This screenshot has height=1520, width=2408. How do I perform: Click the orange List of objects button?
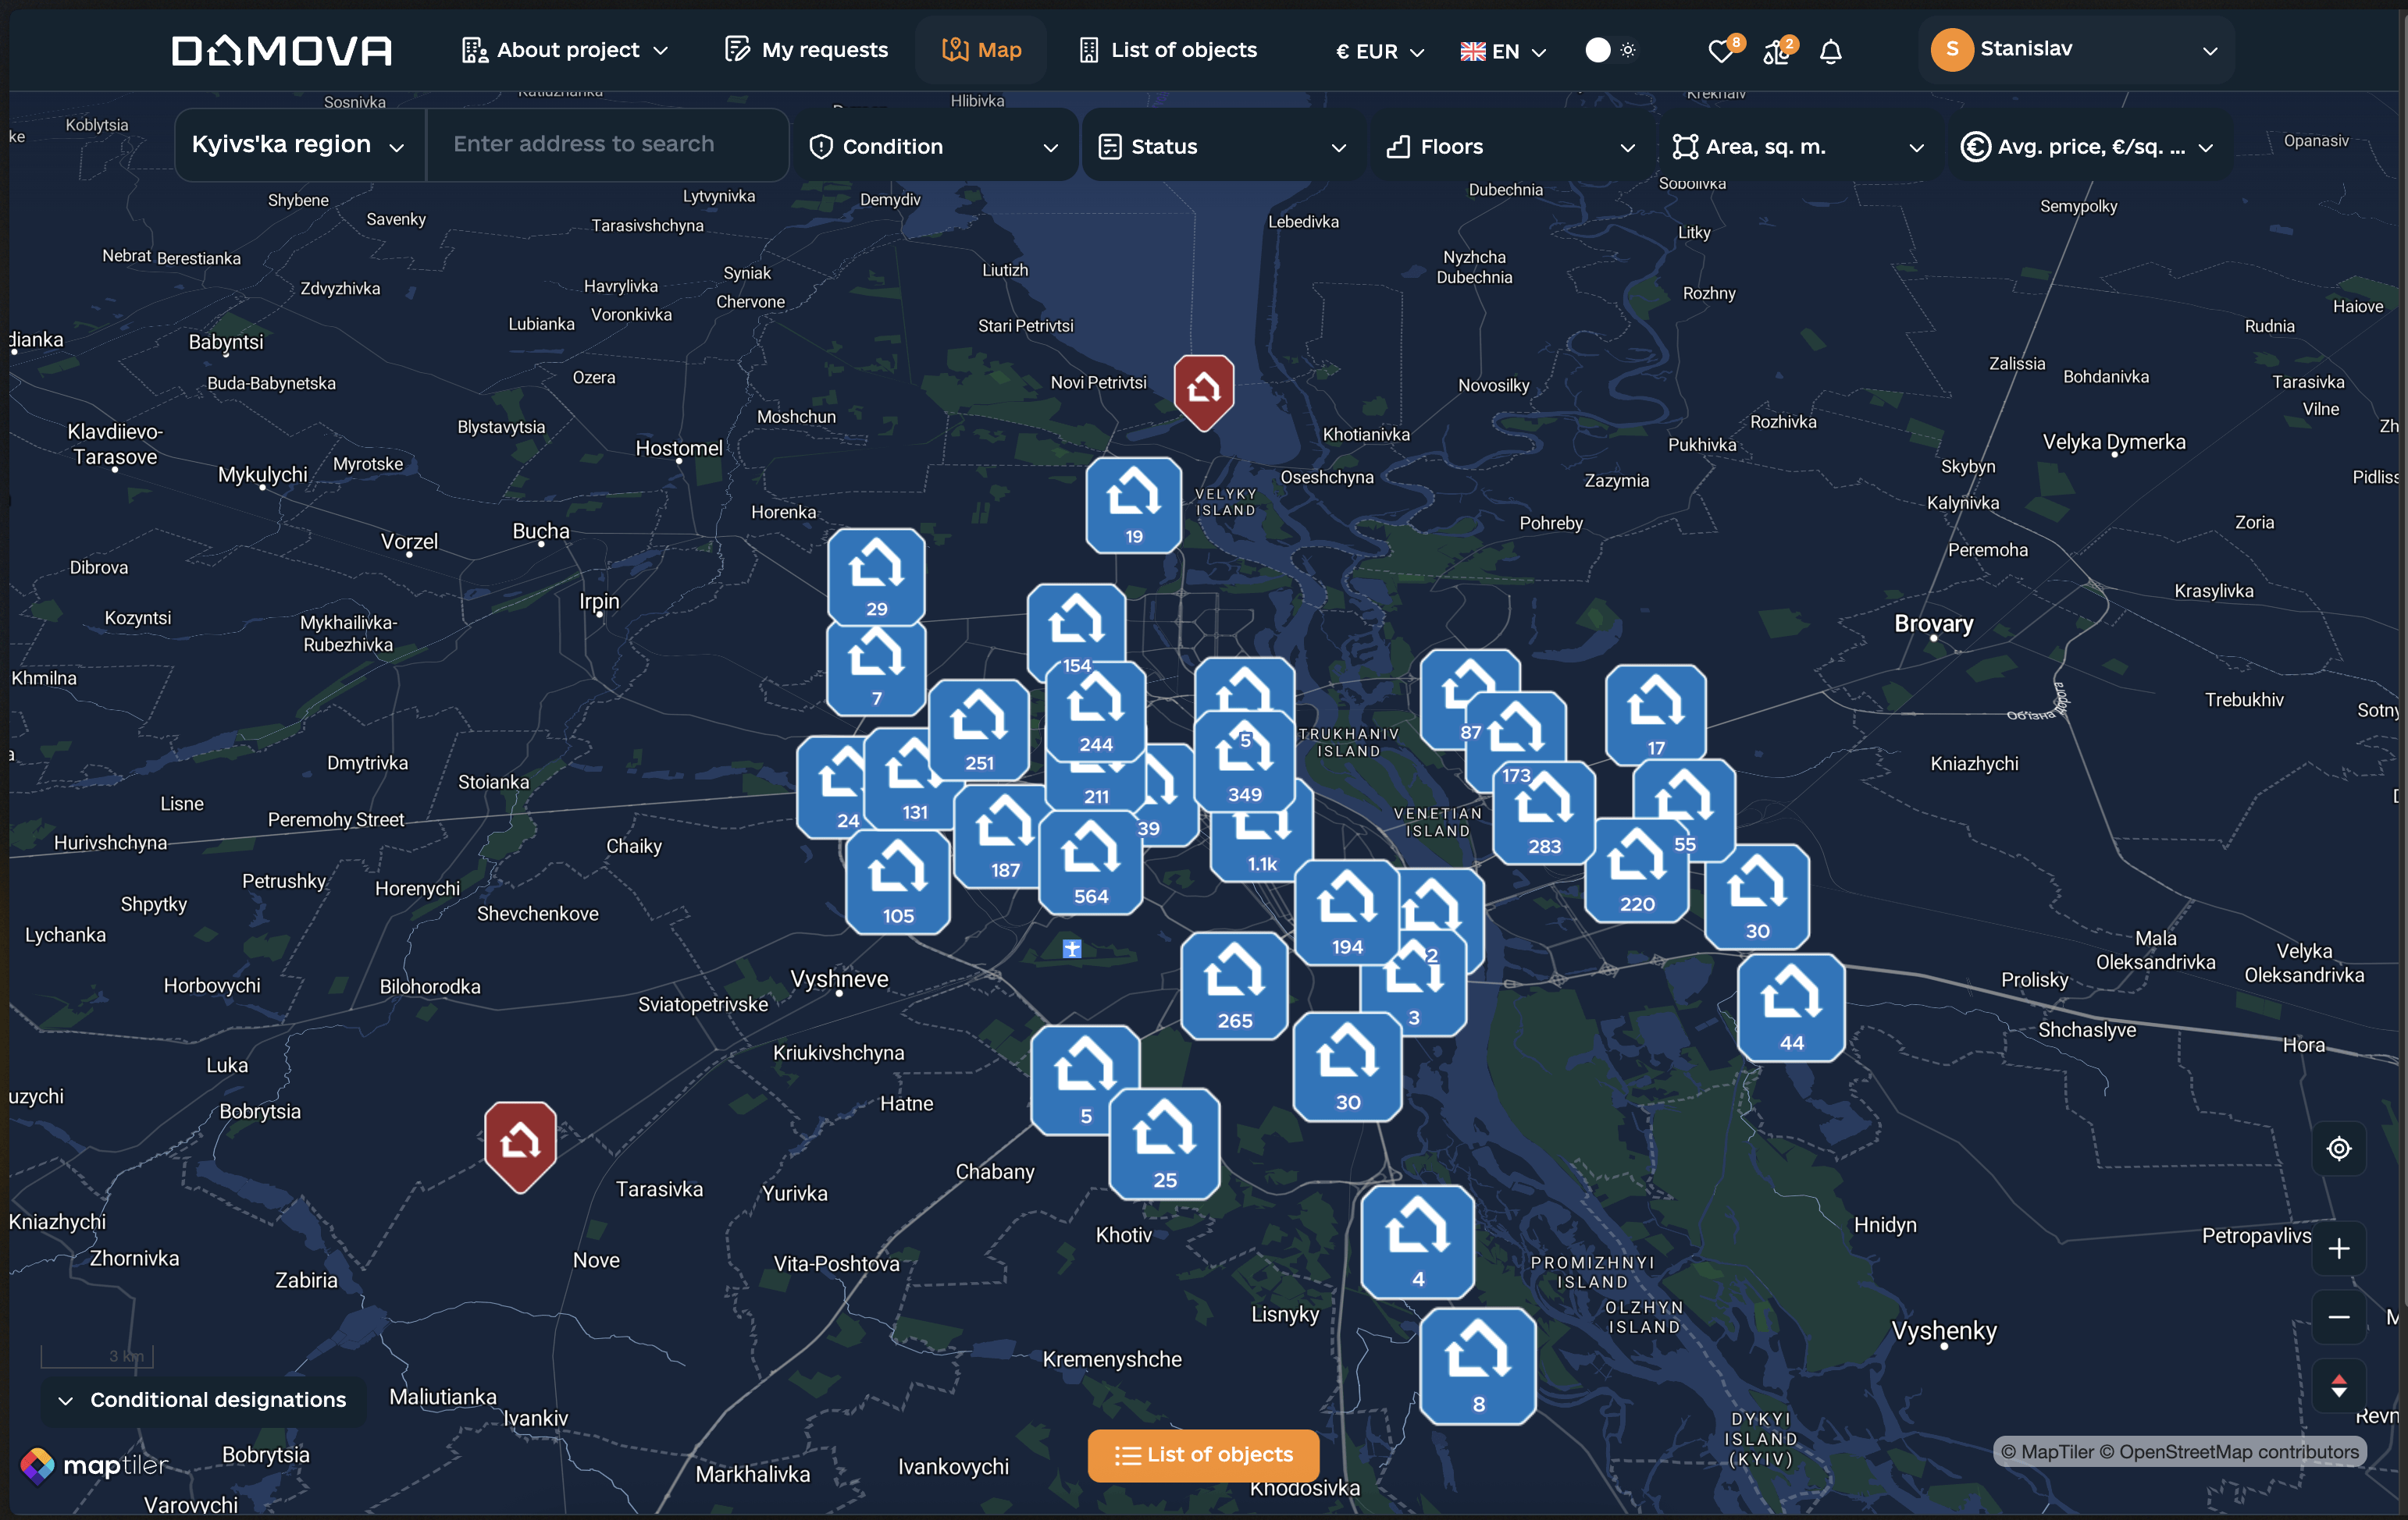(1203, 1454)
